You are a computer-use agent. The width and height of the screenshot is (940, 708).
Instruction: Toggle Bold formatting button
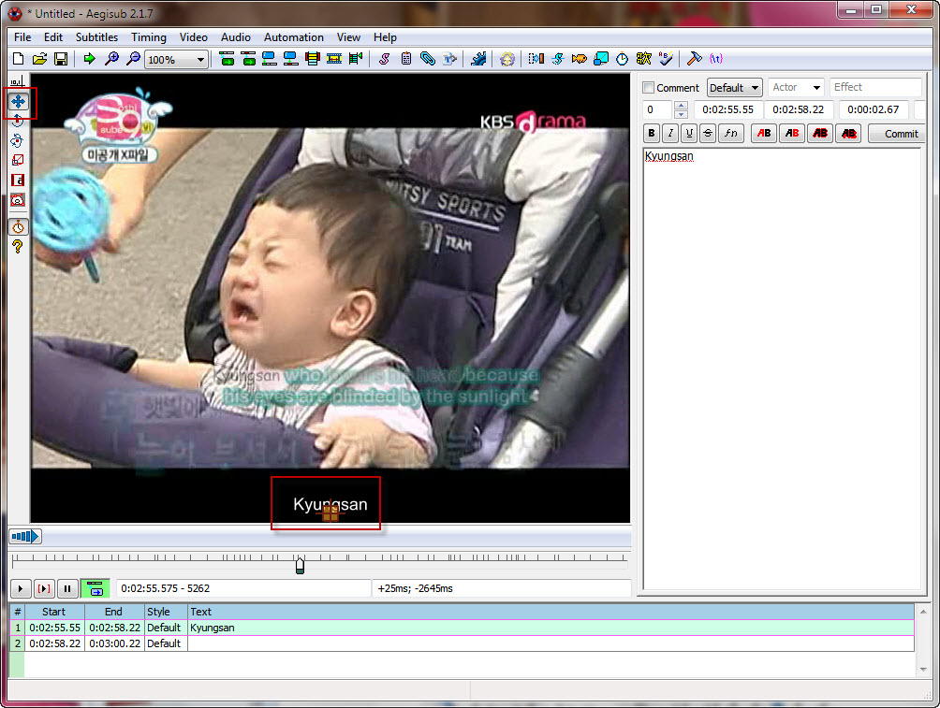point(652,133)
